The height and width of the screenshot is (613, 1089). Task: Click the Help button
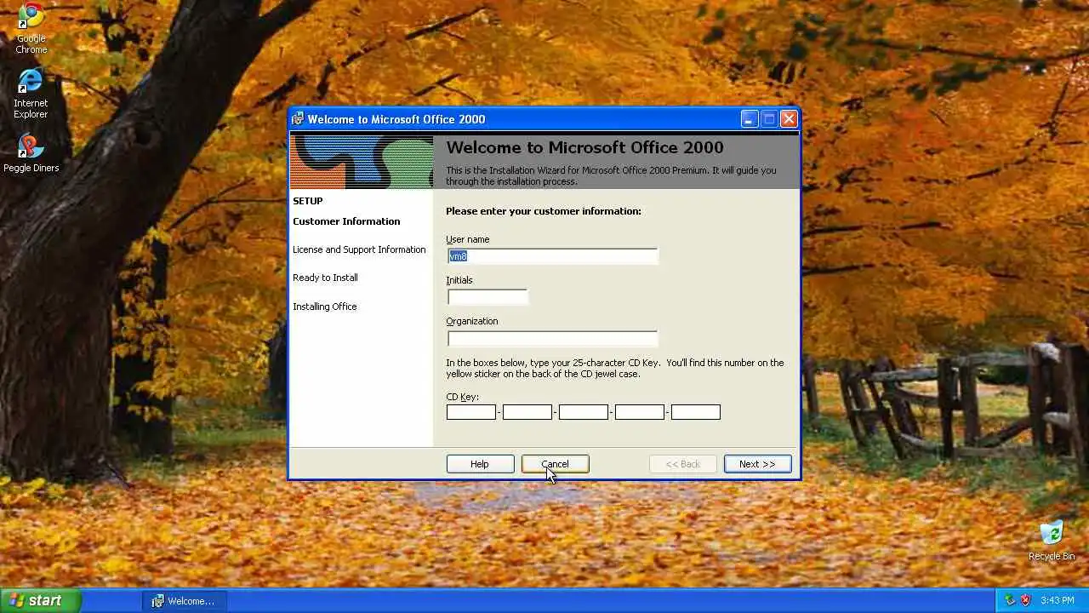[480, 464]
